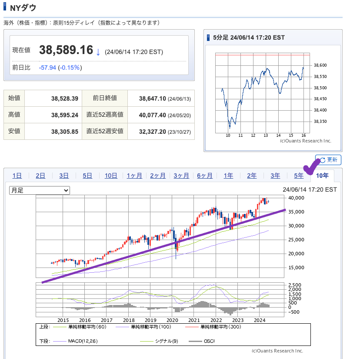
Task: Switch chart to 3日 tab
Action: pyautogui.click(x=64, y=176)
